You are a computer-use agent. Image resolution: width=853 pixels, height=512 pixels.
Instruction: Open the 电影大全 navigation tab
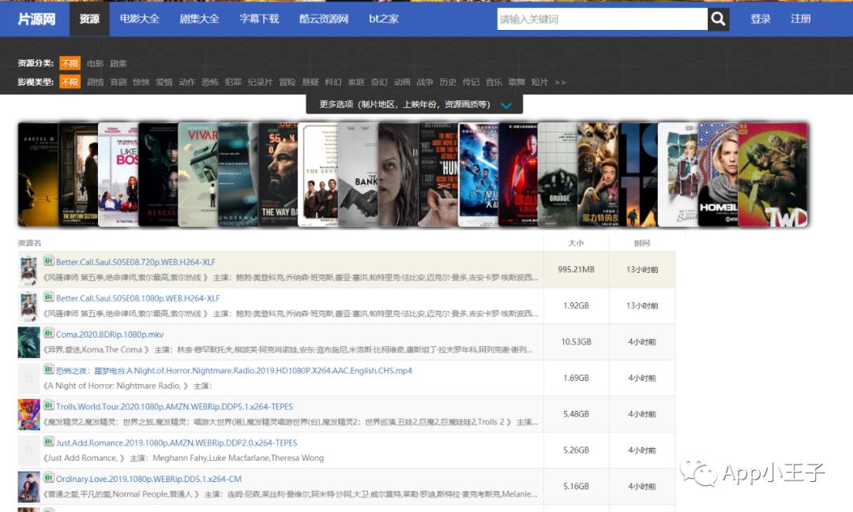point(140,19)
